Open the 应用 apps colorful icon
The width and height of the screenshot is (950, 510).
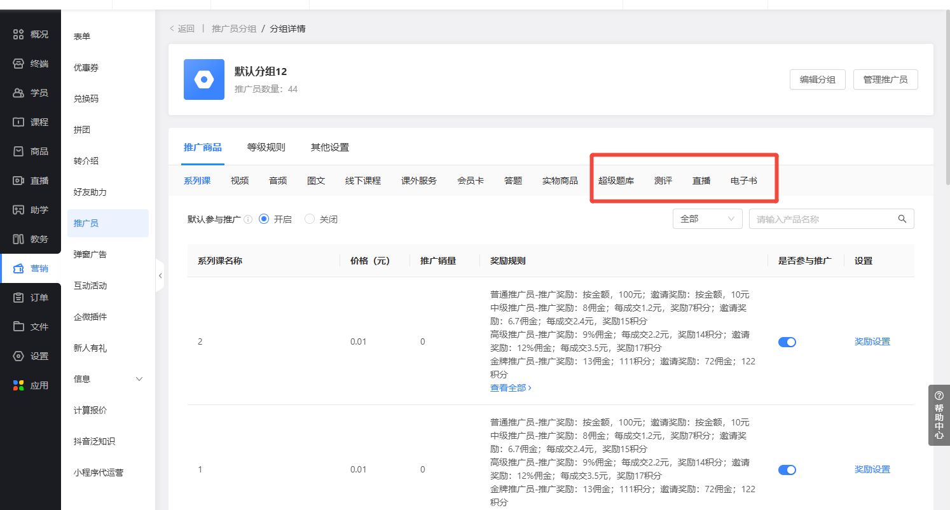pyautogui.click(x=19, y=385)
